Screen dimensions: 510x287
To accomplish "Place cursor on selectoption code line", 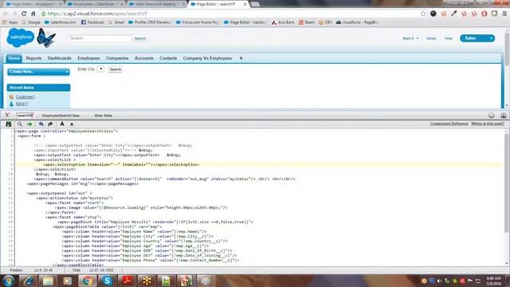I will (x=122, y=165).
